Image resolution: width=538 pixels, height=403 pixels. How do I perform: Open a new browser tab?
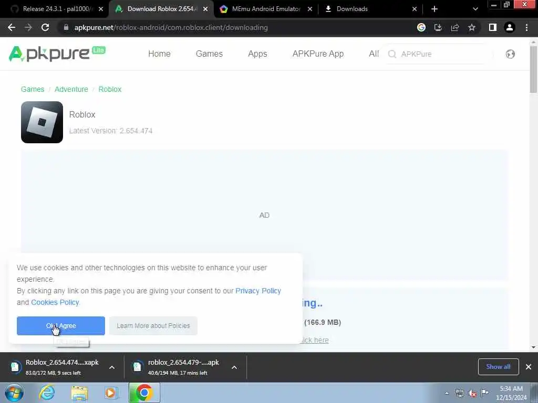[x=434, y=9]
